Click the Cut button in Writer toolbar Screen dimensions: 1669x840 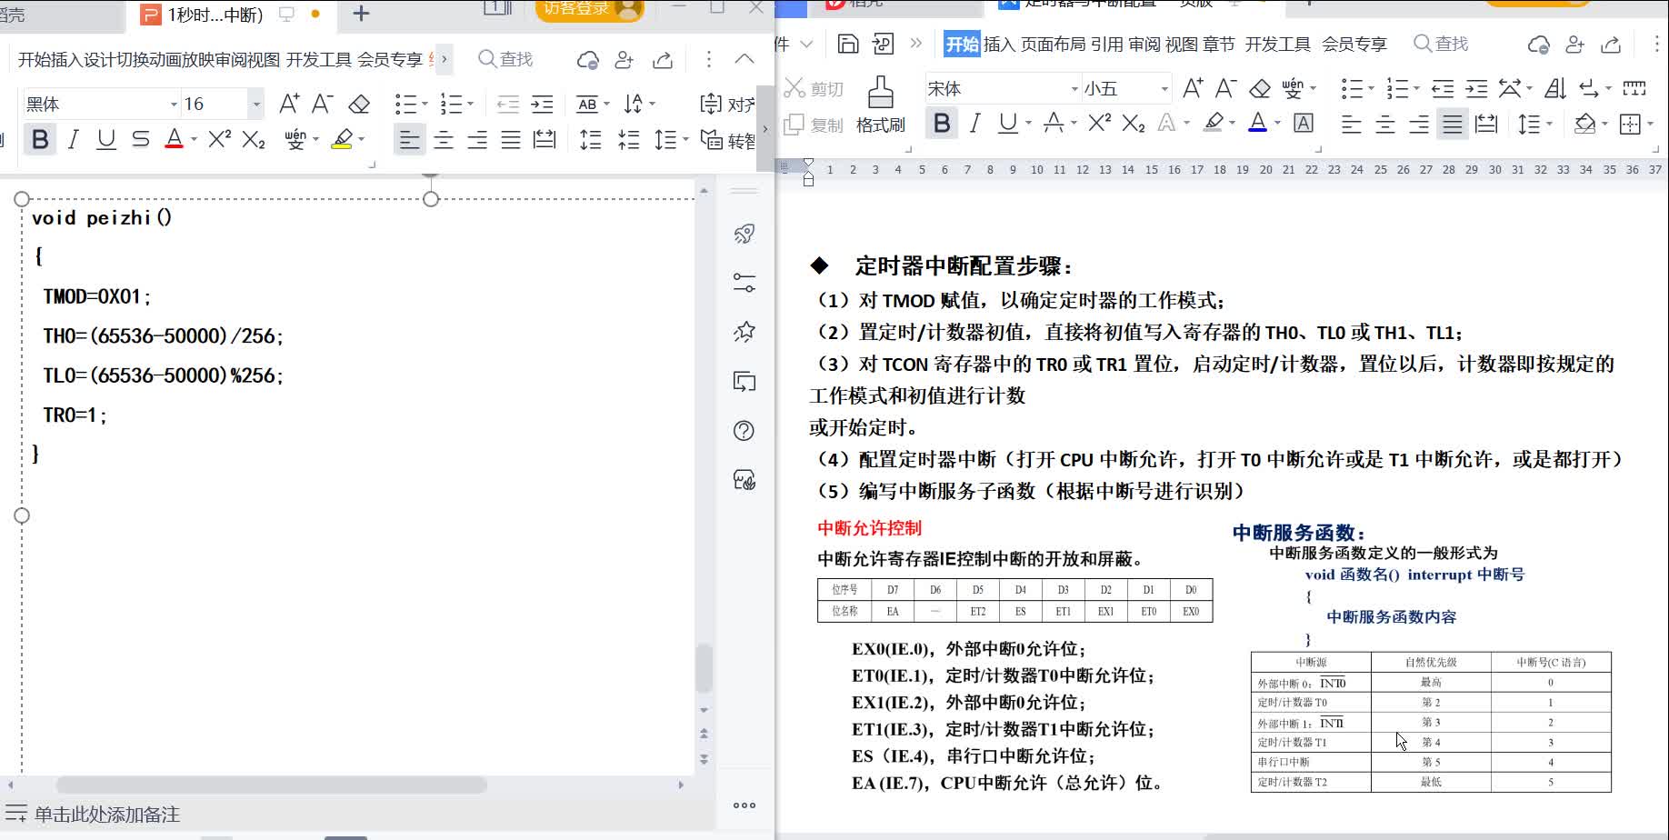pos(815,88)
